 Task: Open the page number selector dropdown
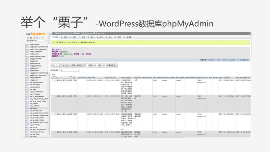pos(58,65)
